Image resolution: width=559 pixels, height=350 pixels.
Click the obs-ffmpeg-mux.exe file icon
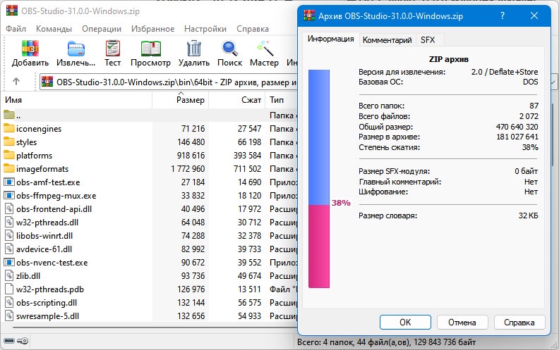tap(9, 195)
